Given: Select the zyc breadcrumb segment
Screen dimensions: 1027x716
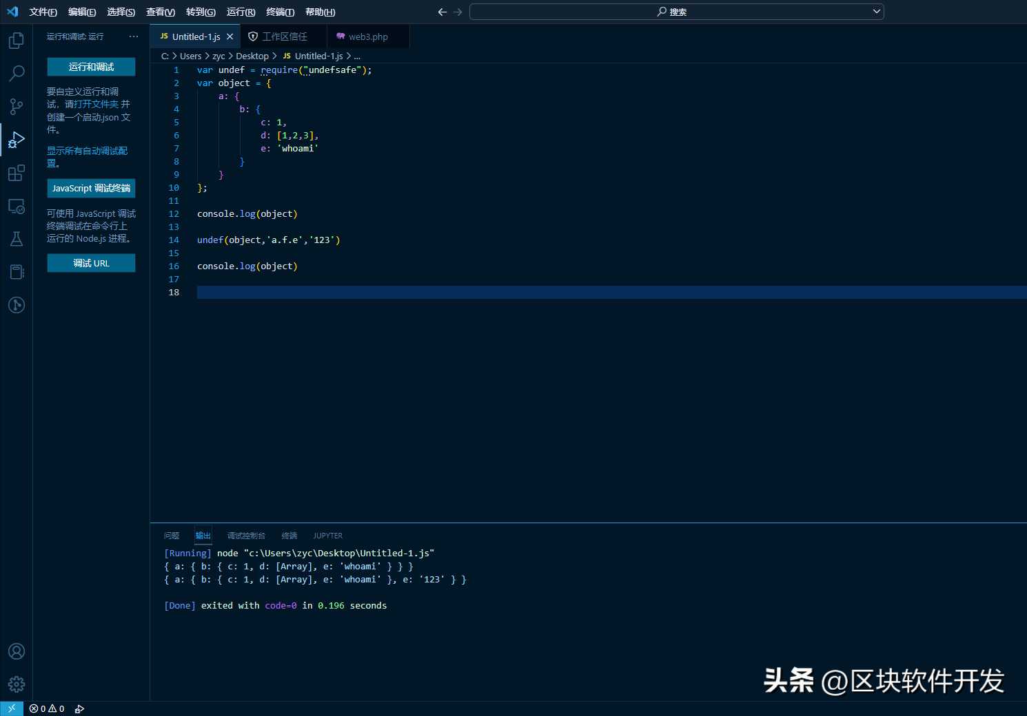Looking at the screenshot, I should (x=218, y=56).
